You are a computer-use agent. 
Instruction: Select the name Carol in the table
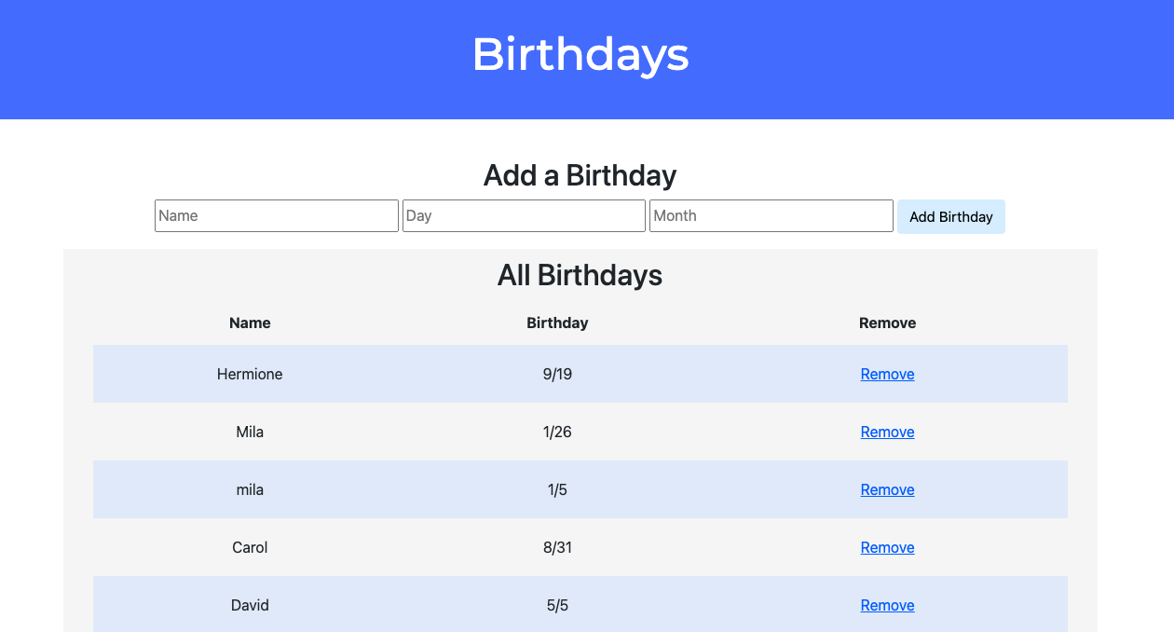250,547
